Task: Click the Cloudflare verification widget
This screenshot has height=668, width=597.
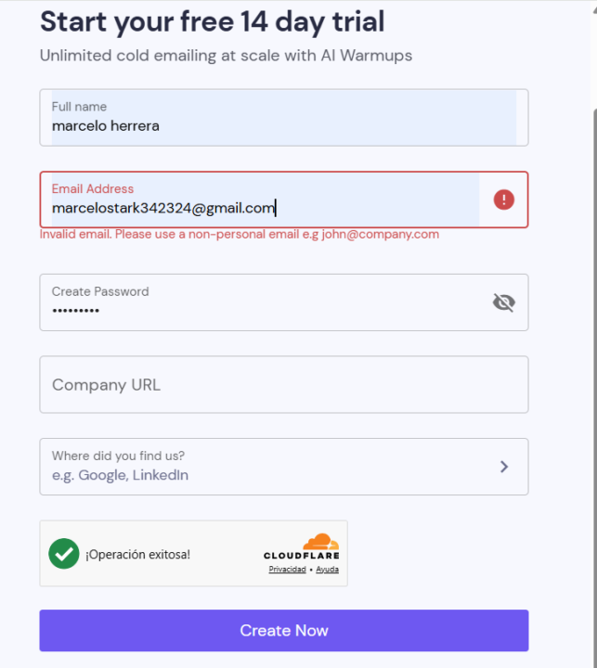Action: (x=194, y=553)
